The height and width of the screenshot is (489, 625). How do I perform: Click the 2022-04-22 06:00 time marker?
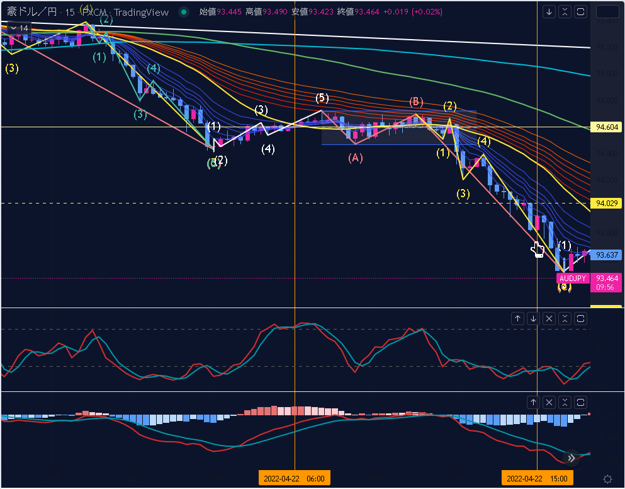[295, 479]
